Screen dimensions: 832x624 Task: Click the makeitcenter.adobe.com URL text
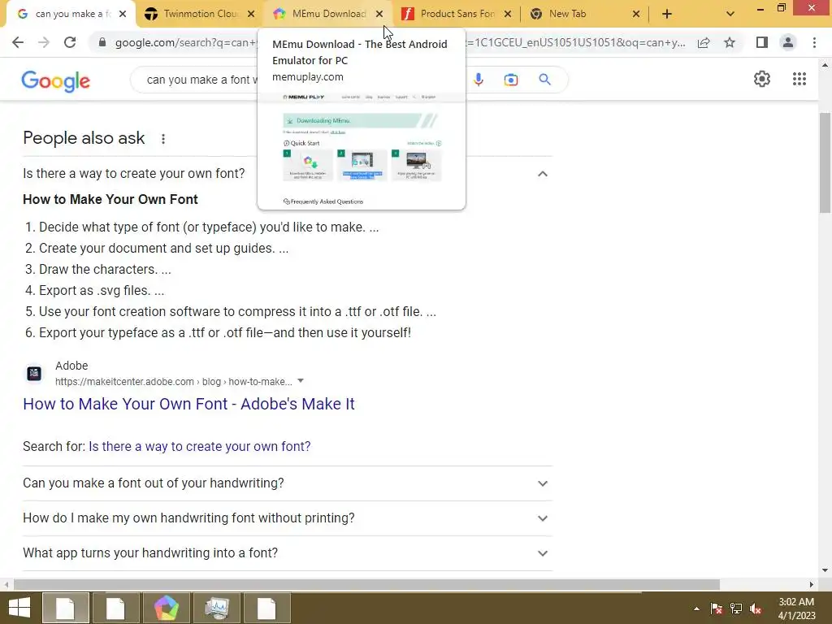pyautogui.click(x=174, y=382)
